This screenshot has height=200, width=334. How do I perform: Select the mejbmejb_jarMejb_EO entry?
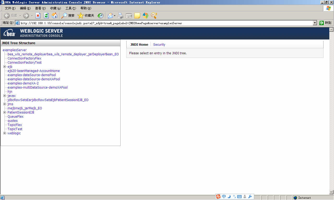[x=25, y=108]
